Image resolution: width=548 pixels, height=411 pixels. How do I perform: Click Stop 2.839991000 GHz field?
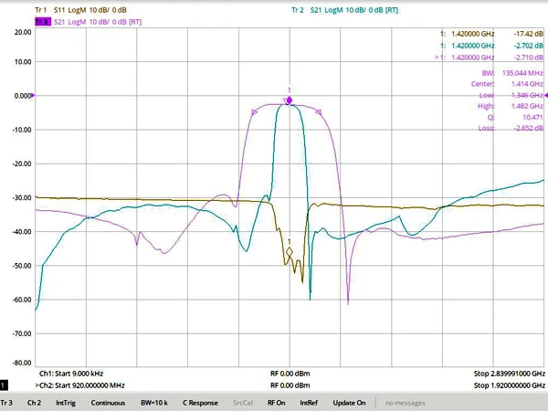tap(510, 374)
